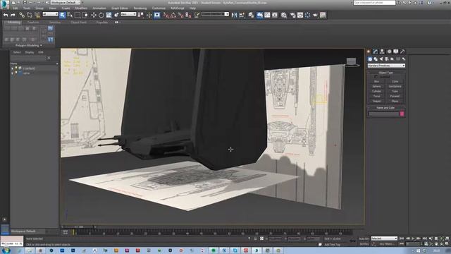Open the Standard Primitives dropdown
The image size is (451, 254).
coord(386,66)
